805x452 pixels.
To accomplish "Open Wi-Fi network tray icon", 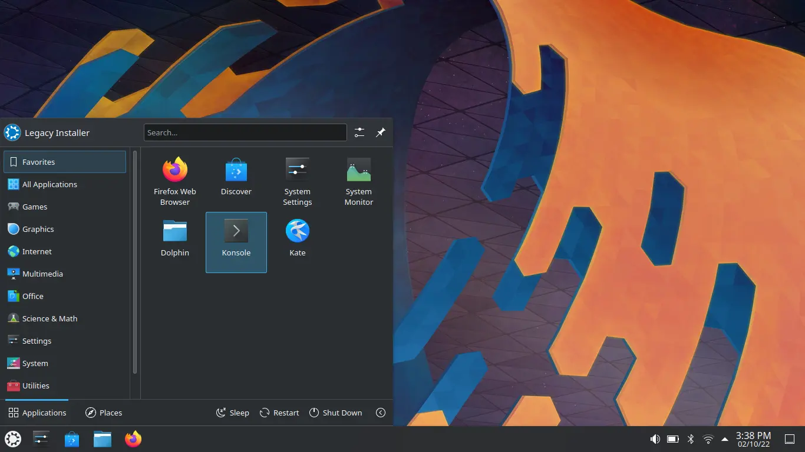I will [x=708, y=439].
